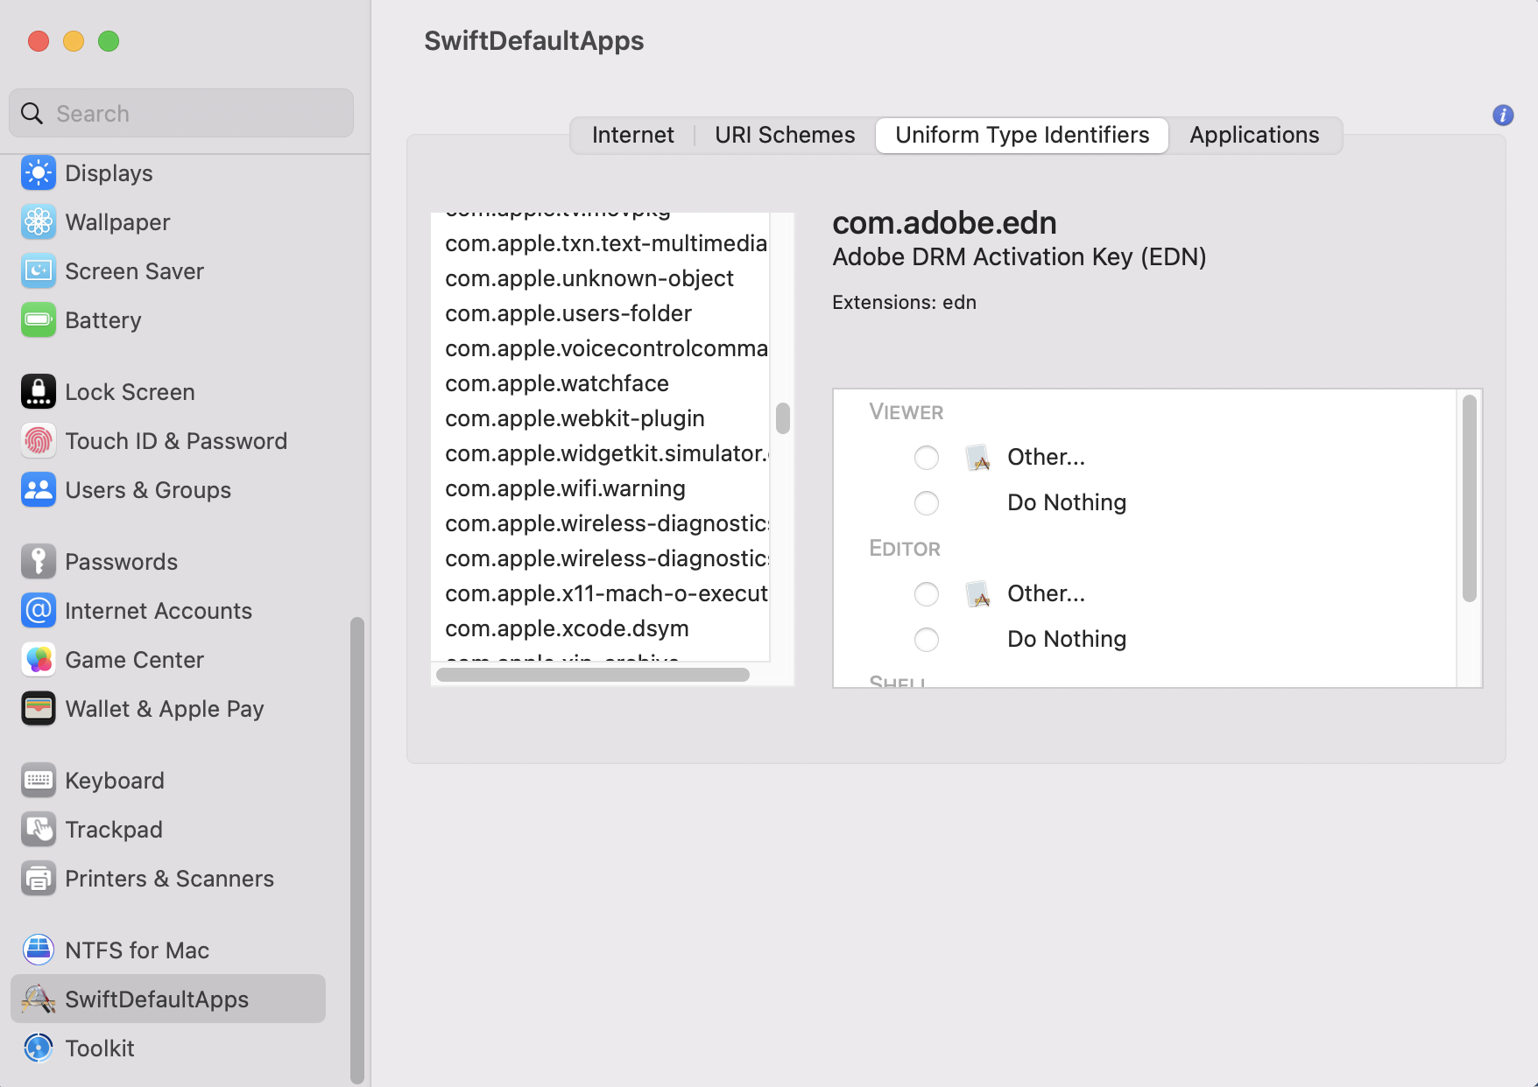
Task: Select the NTFS for Mac icon
Action: point(39,950)
